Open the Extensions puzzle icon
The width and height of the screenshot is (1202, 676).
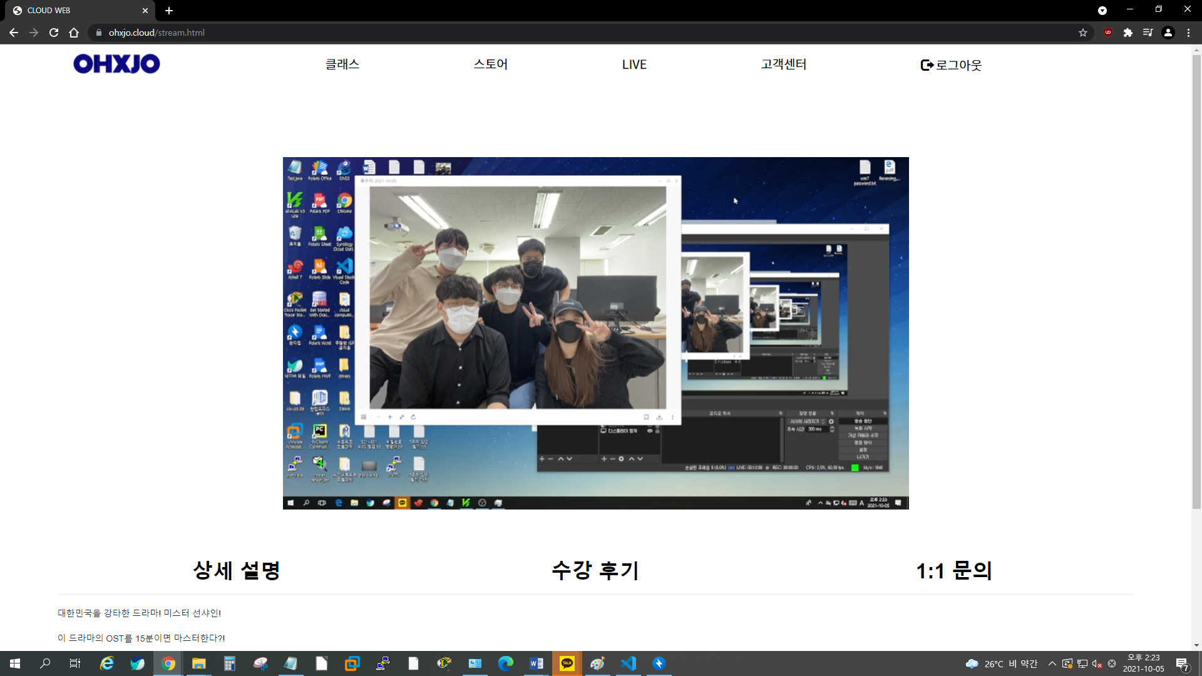point(1128,33)
